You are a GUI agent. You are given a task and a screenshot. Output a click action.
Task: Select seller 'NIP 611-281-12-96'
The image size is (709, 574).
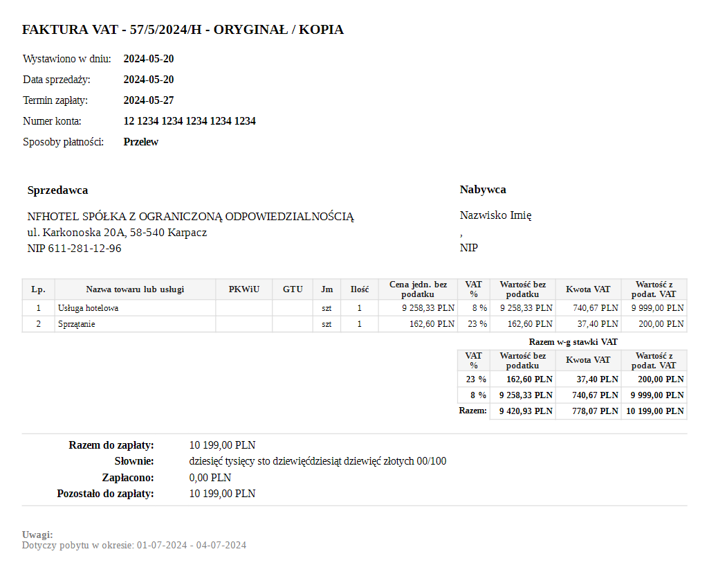click(74, 249)
